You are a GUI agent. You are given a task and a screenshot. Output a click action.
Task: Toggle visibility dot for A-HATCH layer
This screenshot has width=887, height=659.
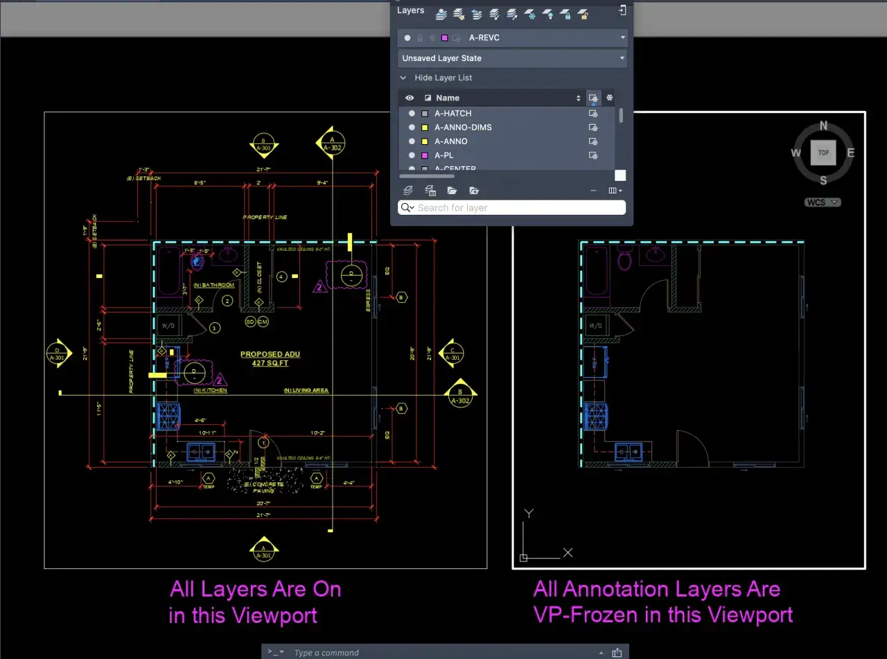pyautogui.click(x=412, y=114)
